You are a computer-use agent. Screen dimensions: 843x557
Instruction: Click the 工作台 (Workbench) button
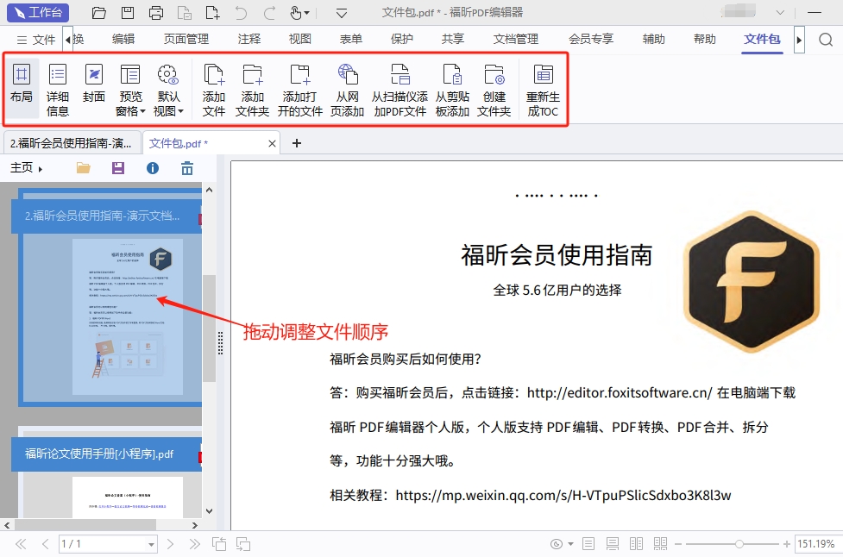[38, 13]
